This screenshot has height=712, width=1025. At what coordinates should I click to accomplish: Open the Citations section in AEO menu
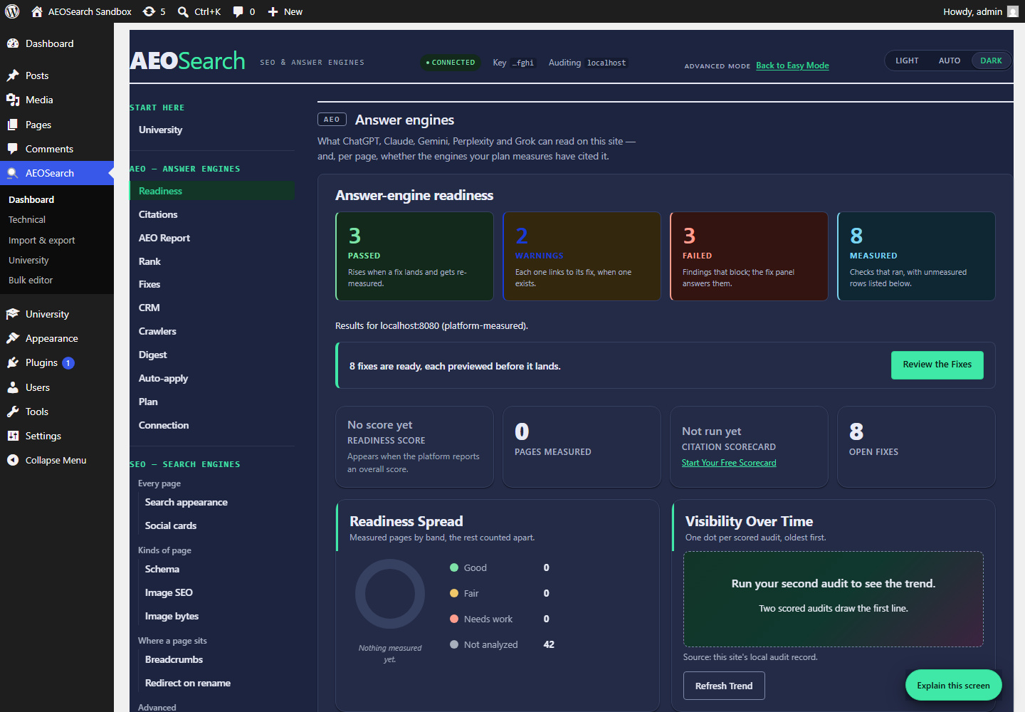[158, 214]
